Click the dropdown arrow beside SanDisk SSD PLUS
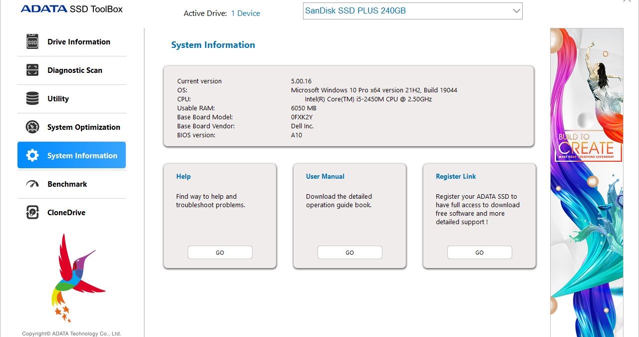The height and width of the screenshot is (337, 639). tap(517, 11)
